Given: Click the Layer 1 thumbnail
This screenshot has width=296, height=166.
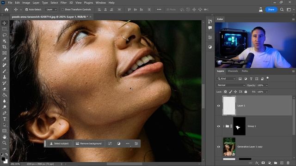Looking at the screenshot, I should pos(229,106).
